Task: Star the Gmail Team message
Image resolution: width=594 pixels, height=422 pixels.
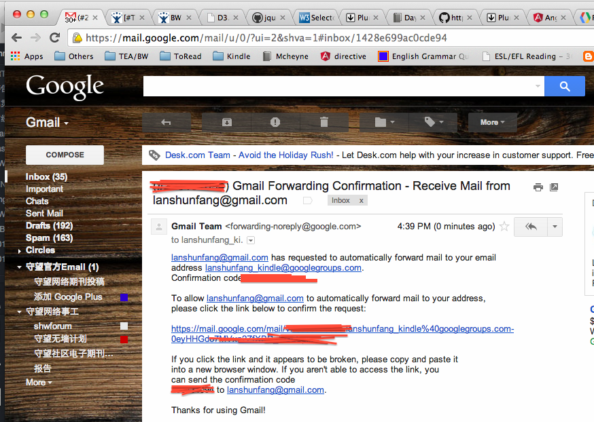Action: (504, 227)
